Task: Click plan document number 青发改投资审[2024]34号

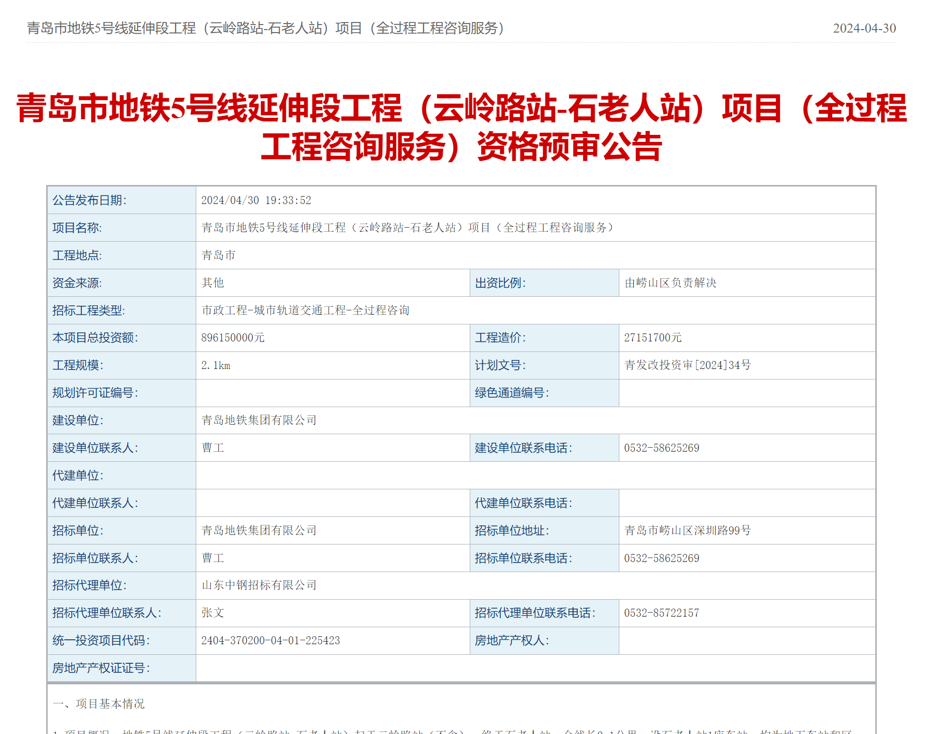Action: (x=687, y=365)
